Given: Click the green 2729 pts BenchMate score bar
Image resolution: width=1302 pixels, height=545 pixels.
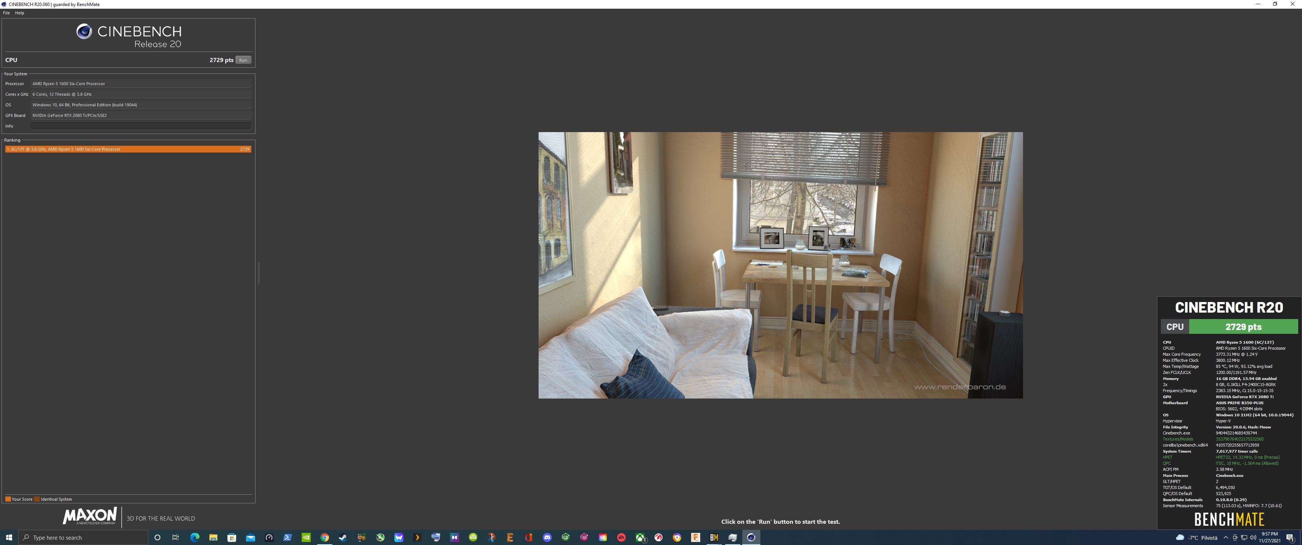Looking at the screenshot, I should point(1243,327).
